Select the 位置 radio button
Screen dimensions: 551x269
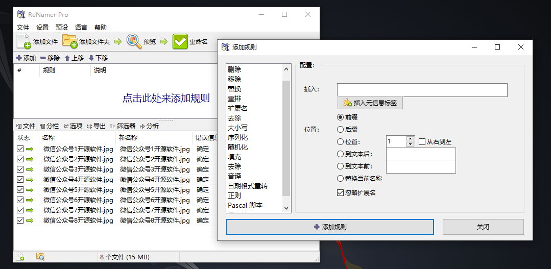pyautogui.click(x=340, y=142)
